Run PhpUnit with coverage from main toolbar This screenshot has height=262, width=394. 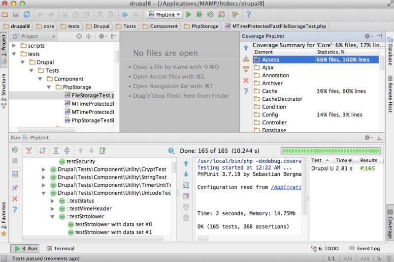coord(210,15)
